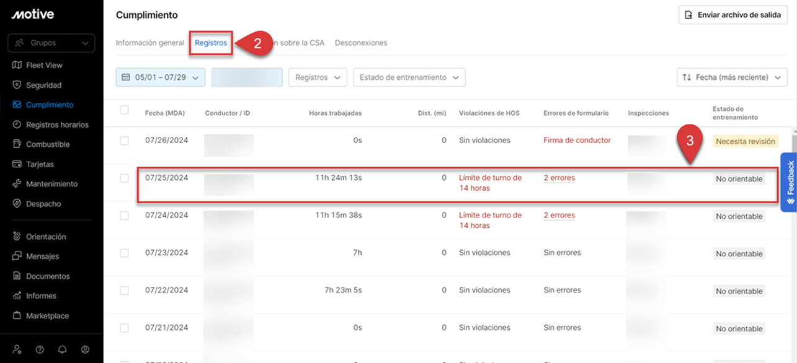797x363 pixels.
Task: Check the box for the 07/21/2024 row
Action: coord(124,328)
